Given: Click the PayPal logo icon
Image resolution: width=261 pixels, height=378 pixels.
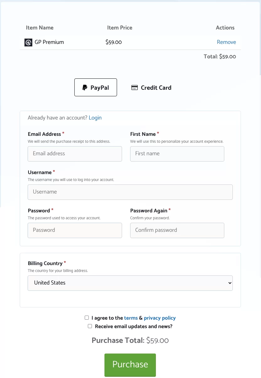Looking at the screenshot, I should [85, 88].
